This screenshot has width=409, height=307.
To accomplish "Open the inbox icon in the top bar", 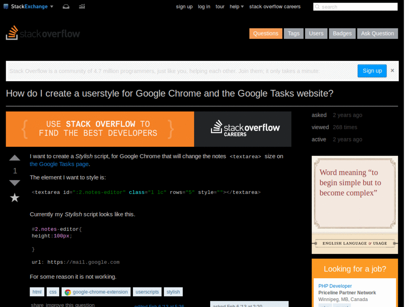I will pos(66,6).
